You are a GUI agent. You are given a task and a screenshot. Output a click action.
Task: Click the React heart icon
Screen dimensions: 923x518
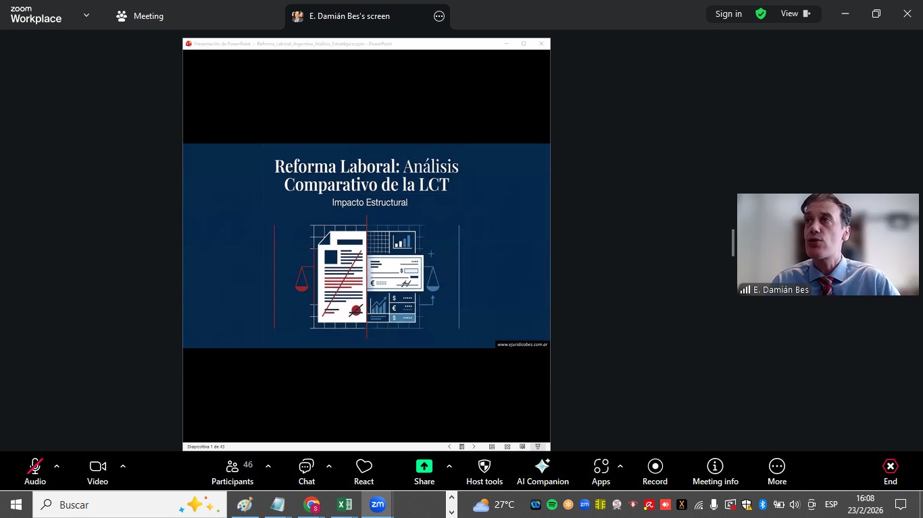[364, 471]
